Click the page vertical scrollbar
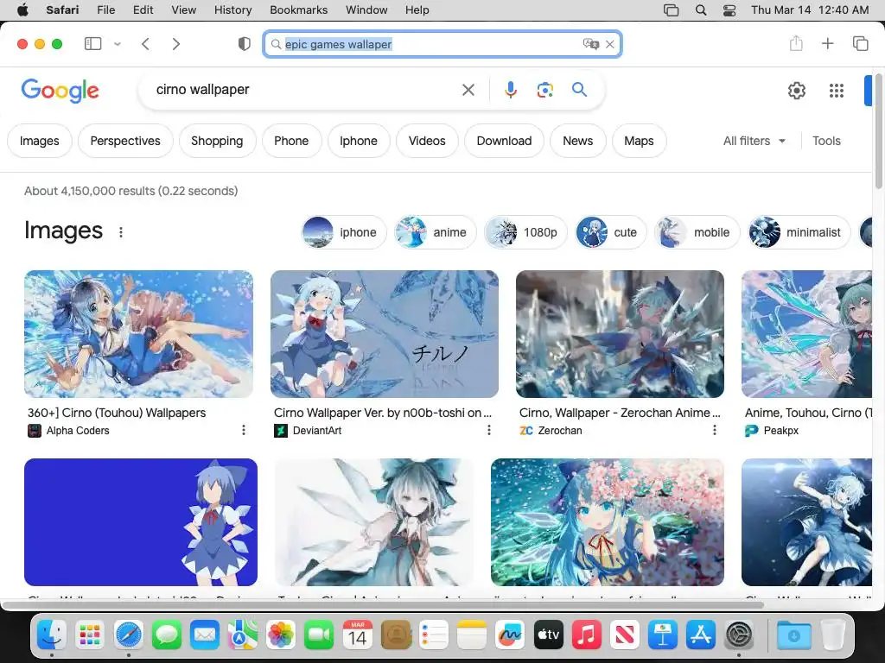This screenshot has width=885, height=663. [x=878, y=131]
